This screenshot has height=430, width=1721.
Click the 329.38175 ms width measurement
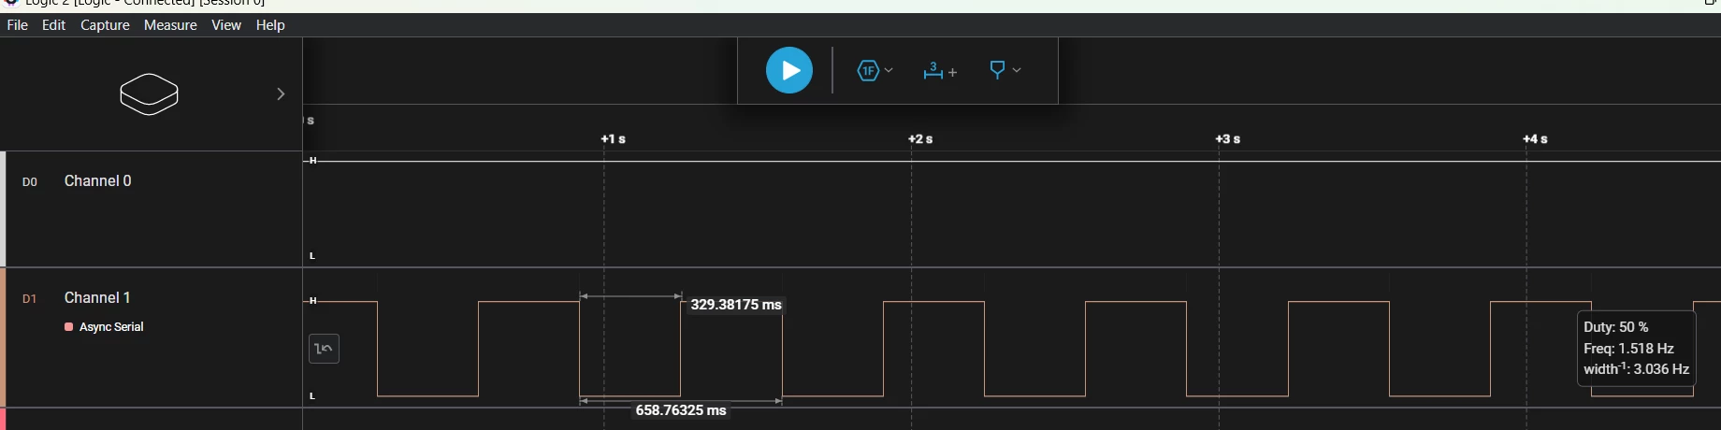736,305
